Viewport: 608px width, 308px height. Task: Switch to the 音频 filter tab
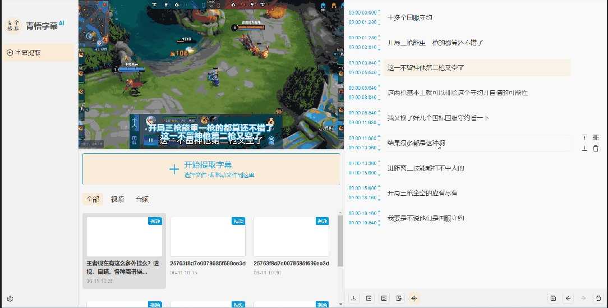[142, 199]
